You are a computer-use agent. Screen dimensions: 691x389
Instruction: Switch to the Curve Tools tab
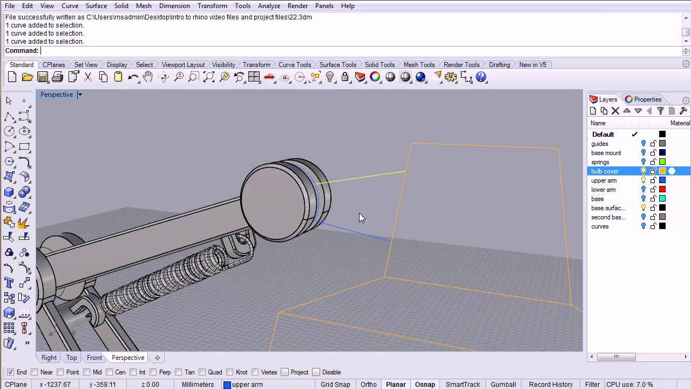295,65
